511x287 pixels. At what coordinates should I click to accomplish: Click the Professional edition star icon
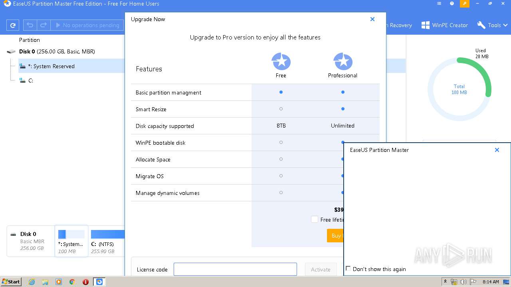pyautogui.click(x=343, y=61)
